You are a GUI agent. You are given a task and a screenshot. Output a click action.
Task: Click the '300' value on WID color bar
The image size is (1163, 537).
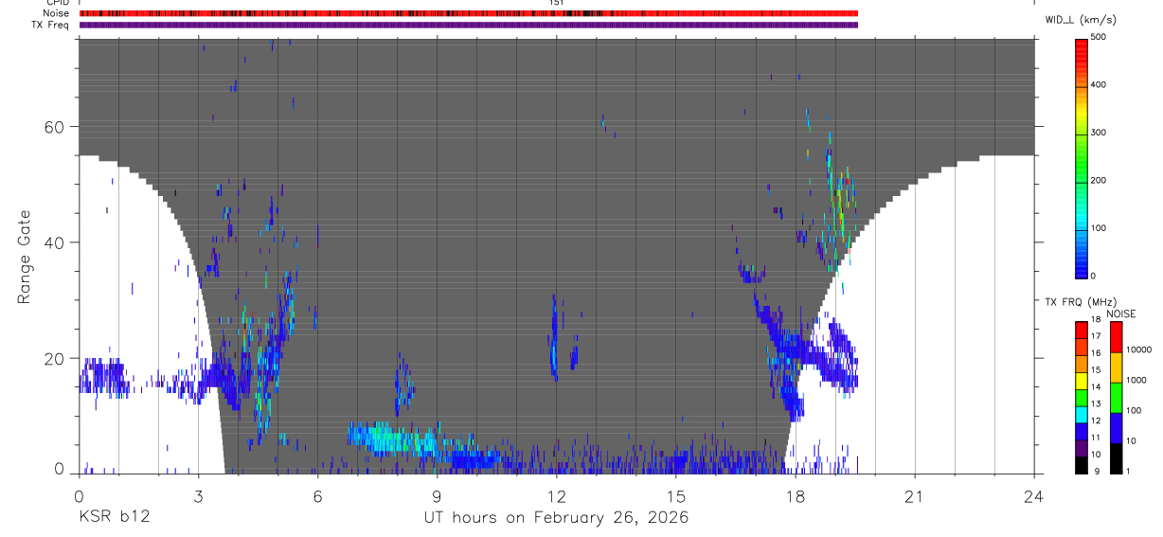(1099, 133)
